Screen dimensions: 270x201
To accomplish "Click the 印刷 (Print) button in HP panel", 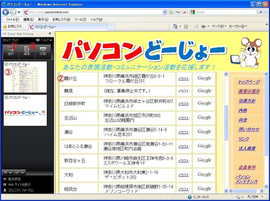I will tap(43, 51).
